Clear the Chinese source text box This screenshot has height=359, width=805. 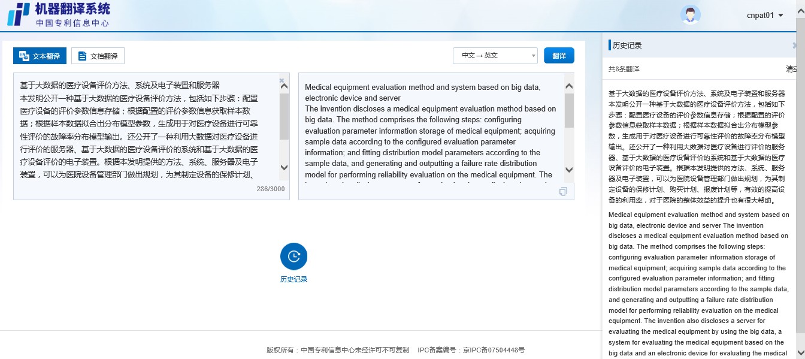282,81
